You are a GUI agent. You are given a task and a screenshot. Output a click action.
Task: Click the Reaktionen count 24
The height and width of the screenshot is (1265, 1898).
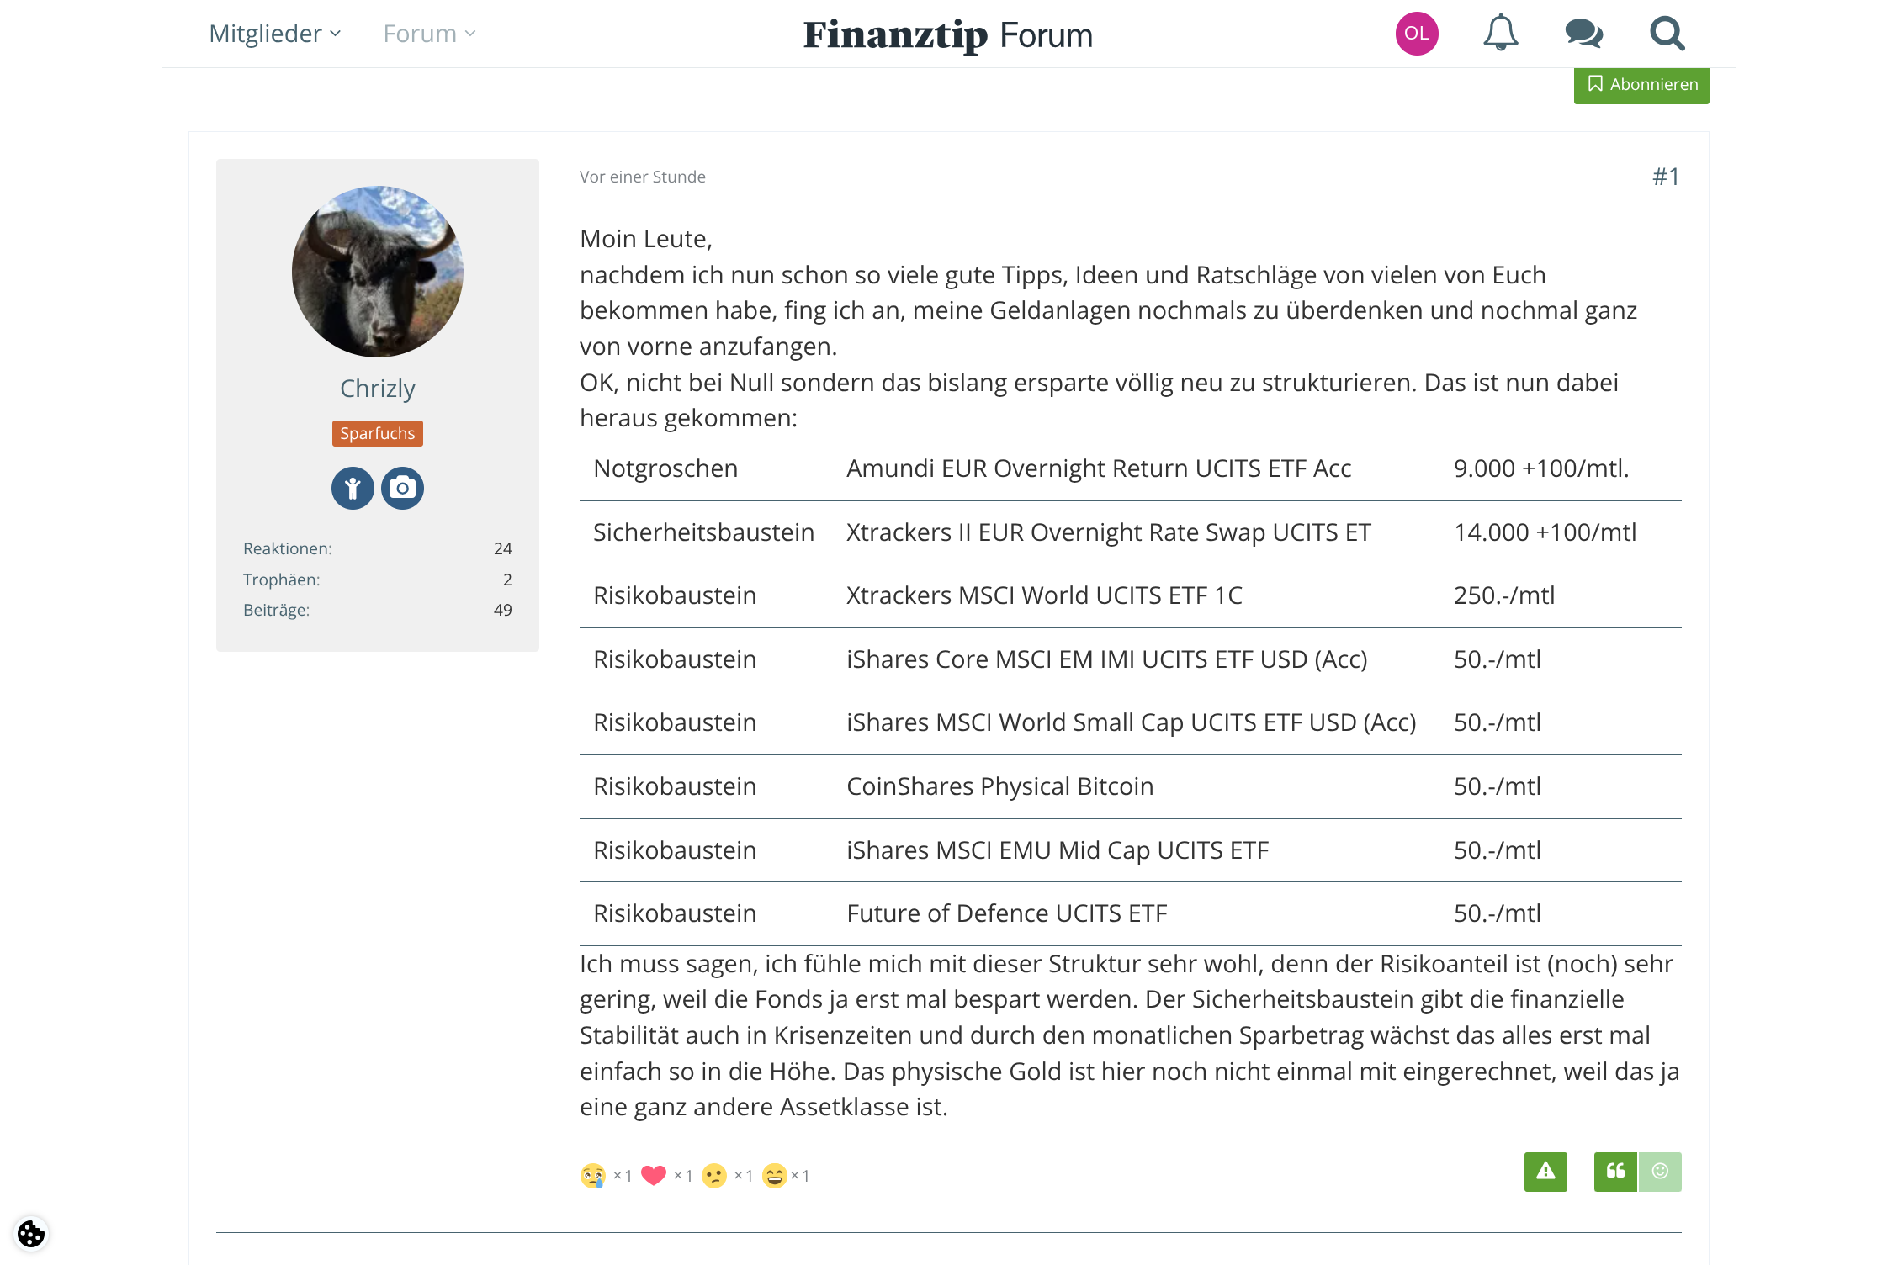[x=502, y=548]
